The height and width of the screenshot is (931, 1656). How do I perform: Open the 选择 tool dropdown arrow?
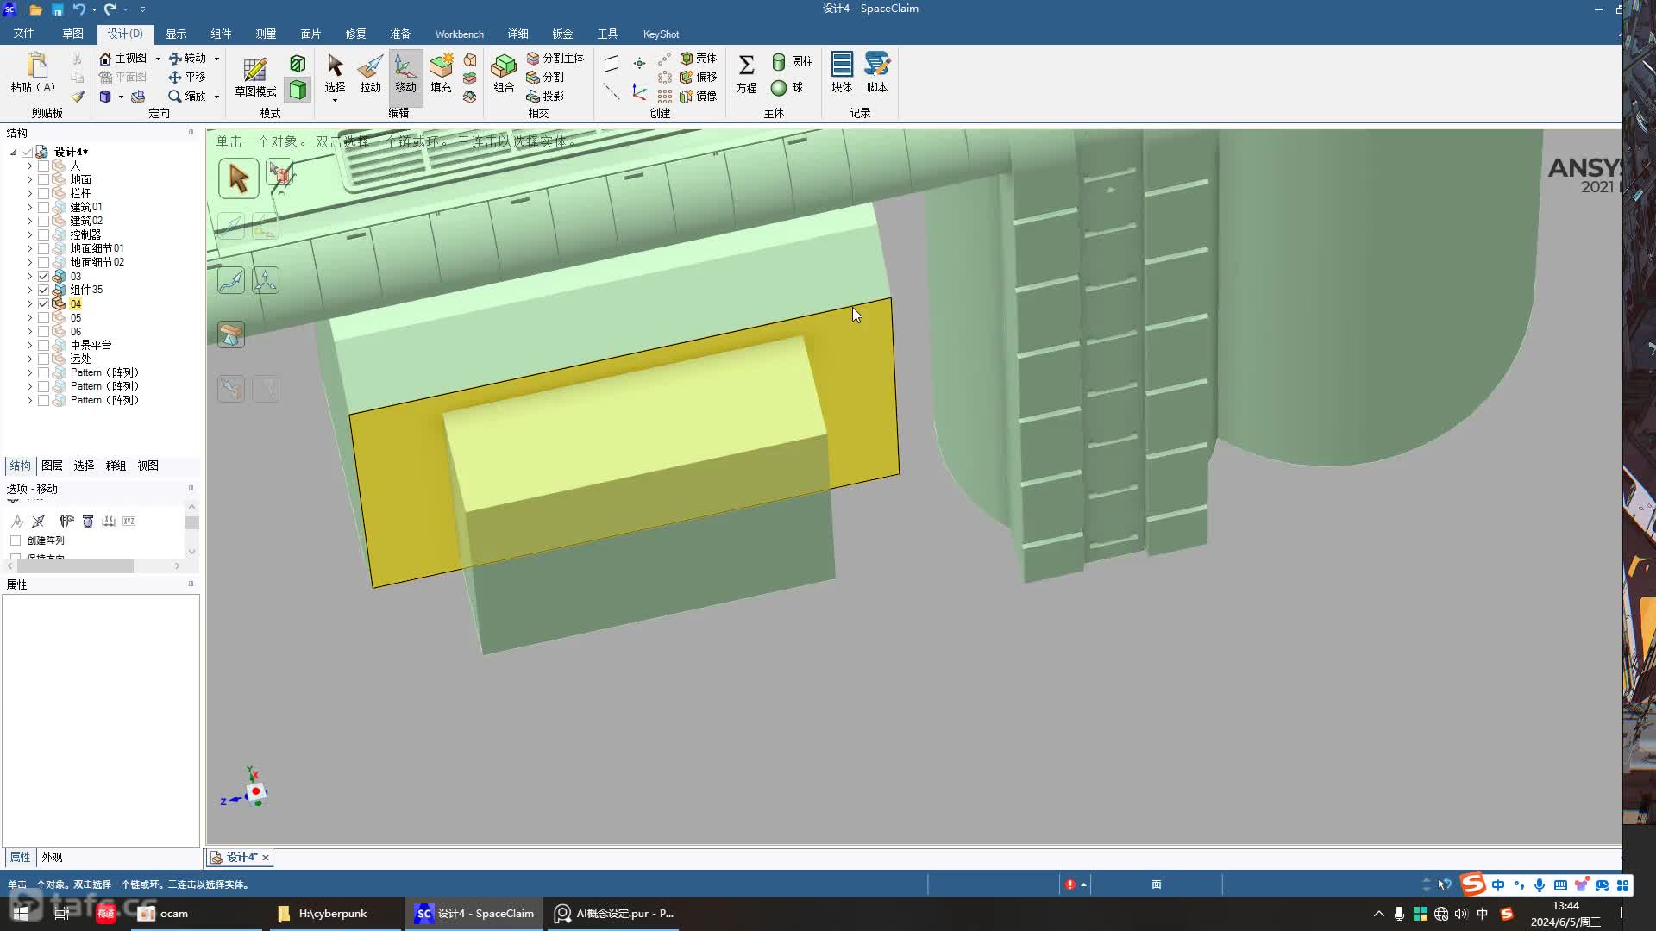click(335, 101)
